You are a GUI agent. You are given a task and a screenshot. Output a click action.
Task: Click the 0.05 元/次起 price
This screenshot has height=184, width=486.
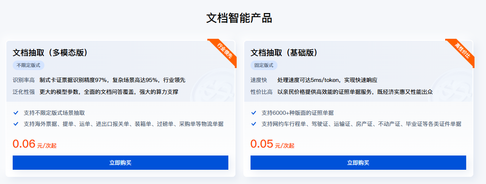coord(272,144)
